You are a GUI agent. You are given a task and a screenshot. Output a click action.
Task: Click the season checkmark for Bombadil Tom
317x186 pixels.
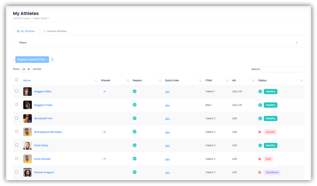click(x=135, y=118)
